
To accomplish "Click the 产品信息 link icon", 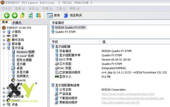I will [57, 94].
